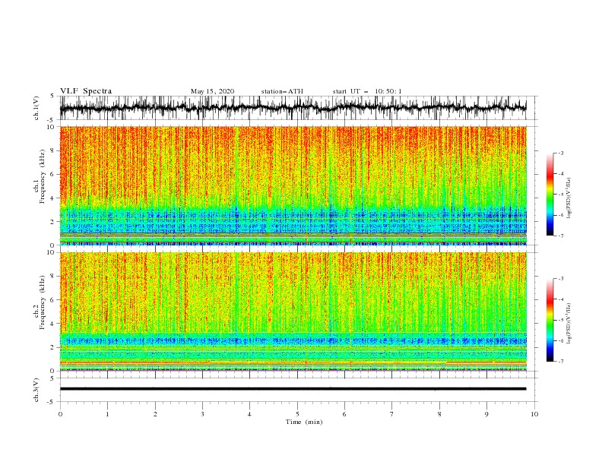Click the time axis tick label "9"

click(486, 414)
